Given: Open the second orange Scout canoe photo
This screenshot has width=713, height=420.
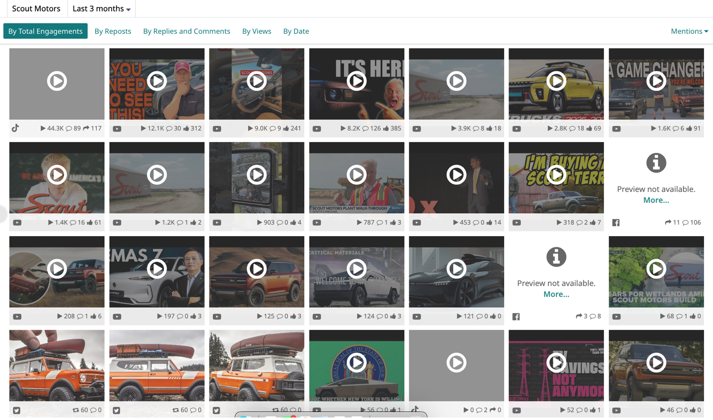Looking at the screenshot, I should click(x=157, y=366).
